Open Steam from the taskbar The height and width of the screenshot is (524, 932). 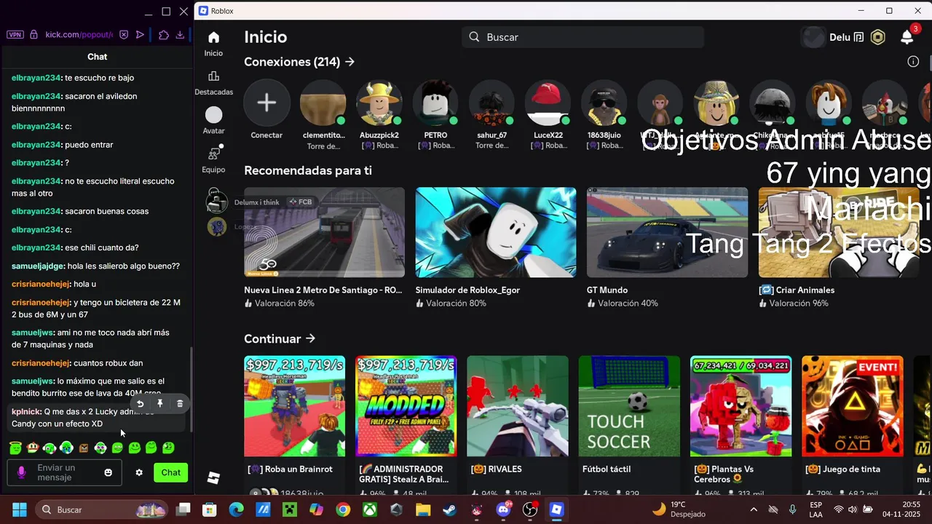[449, 509]
